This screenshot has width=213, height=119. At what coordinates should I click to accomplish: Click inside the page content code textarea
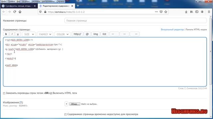105,62
